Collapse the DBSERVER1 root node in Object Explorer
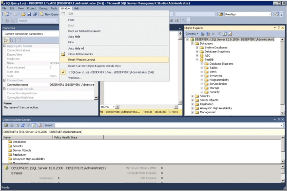 [188, 39]
